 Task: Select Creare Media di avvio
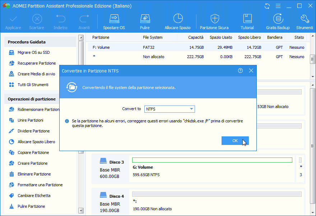32,74
